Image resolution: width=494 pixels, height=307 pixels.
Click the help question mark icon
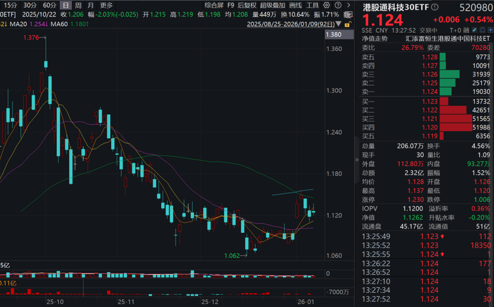tap(338, 5)
